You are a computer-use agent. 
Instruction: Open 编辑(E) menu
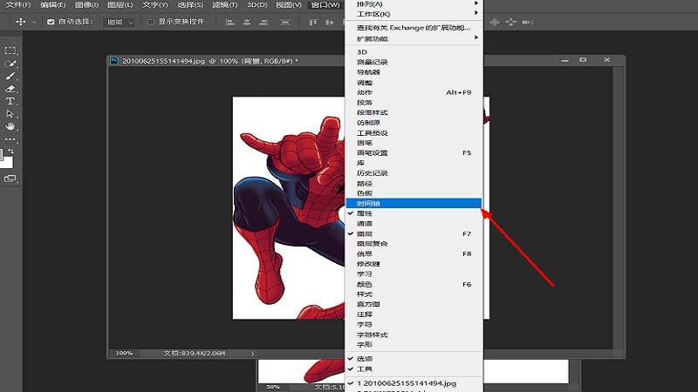click(52, 5)
